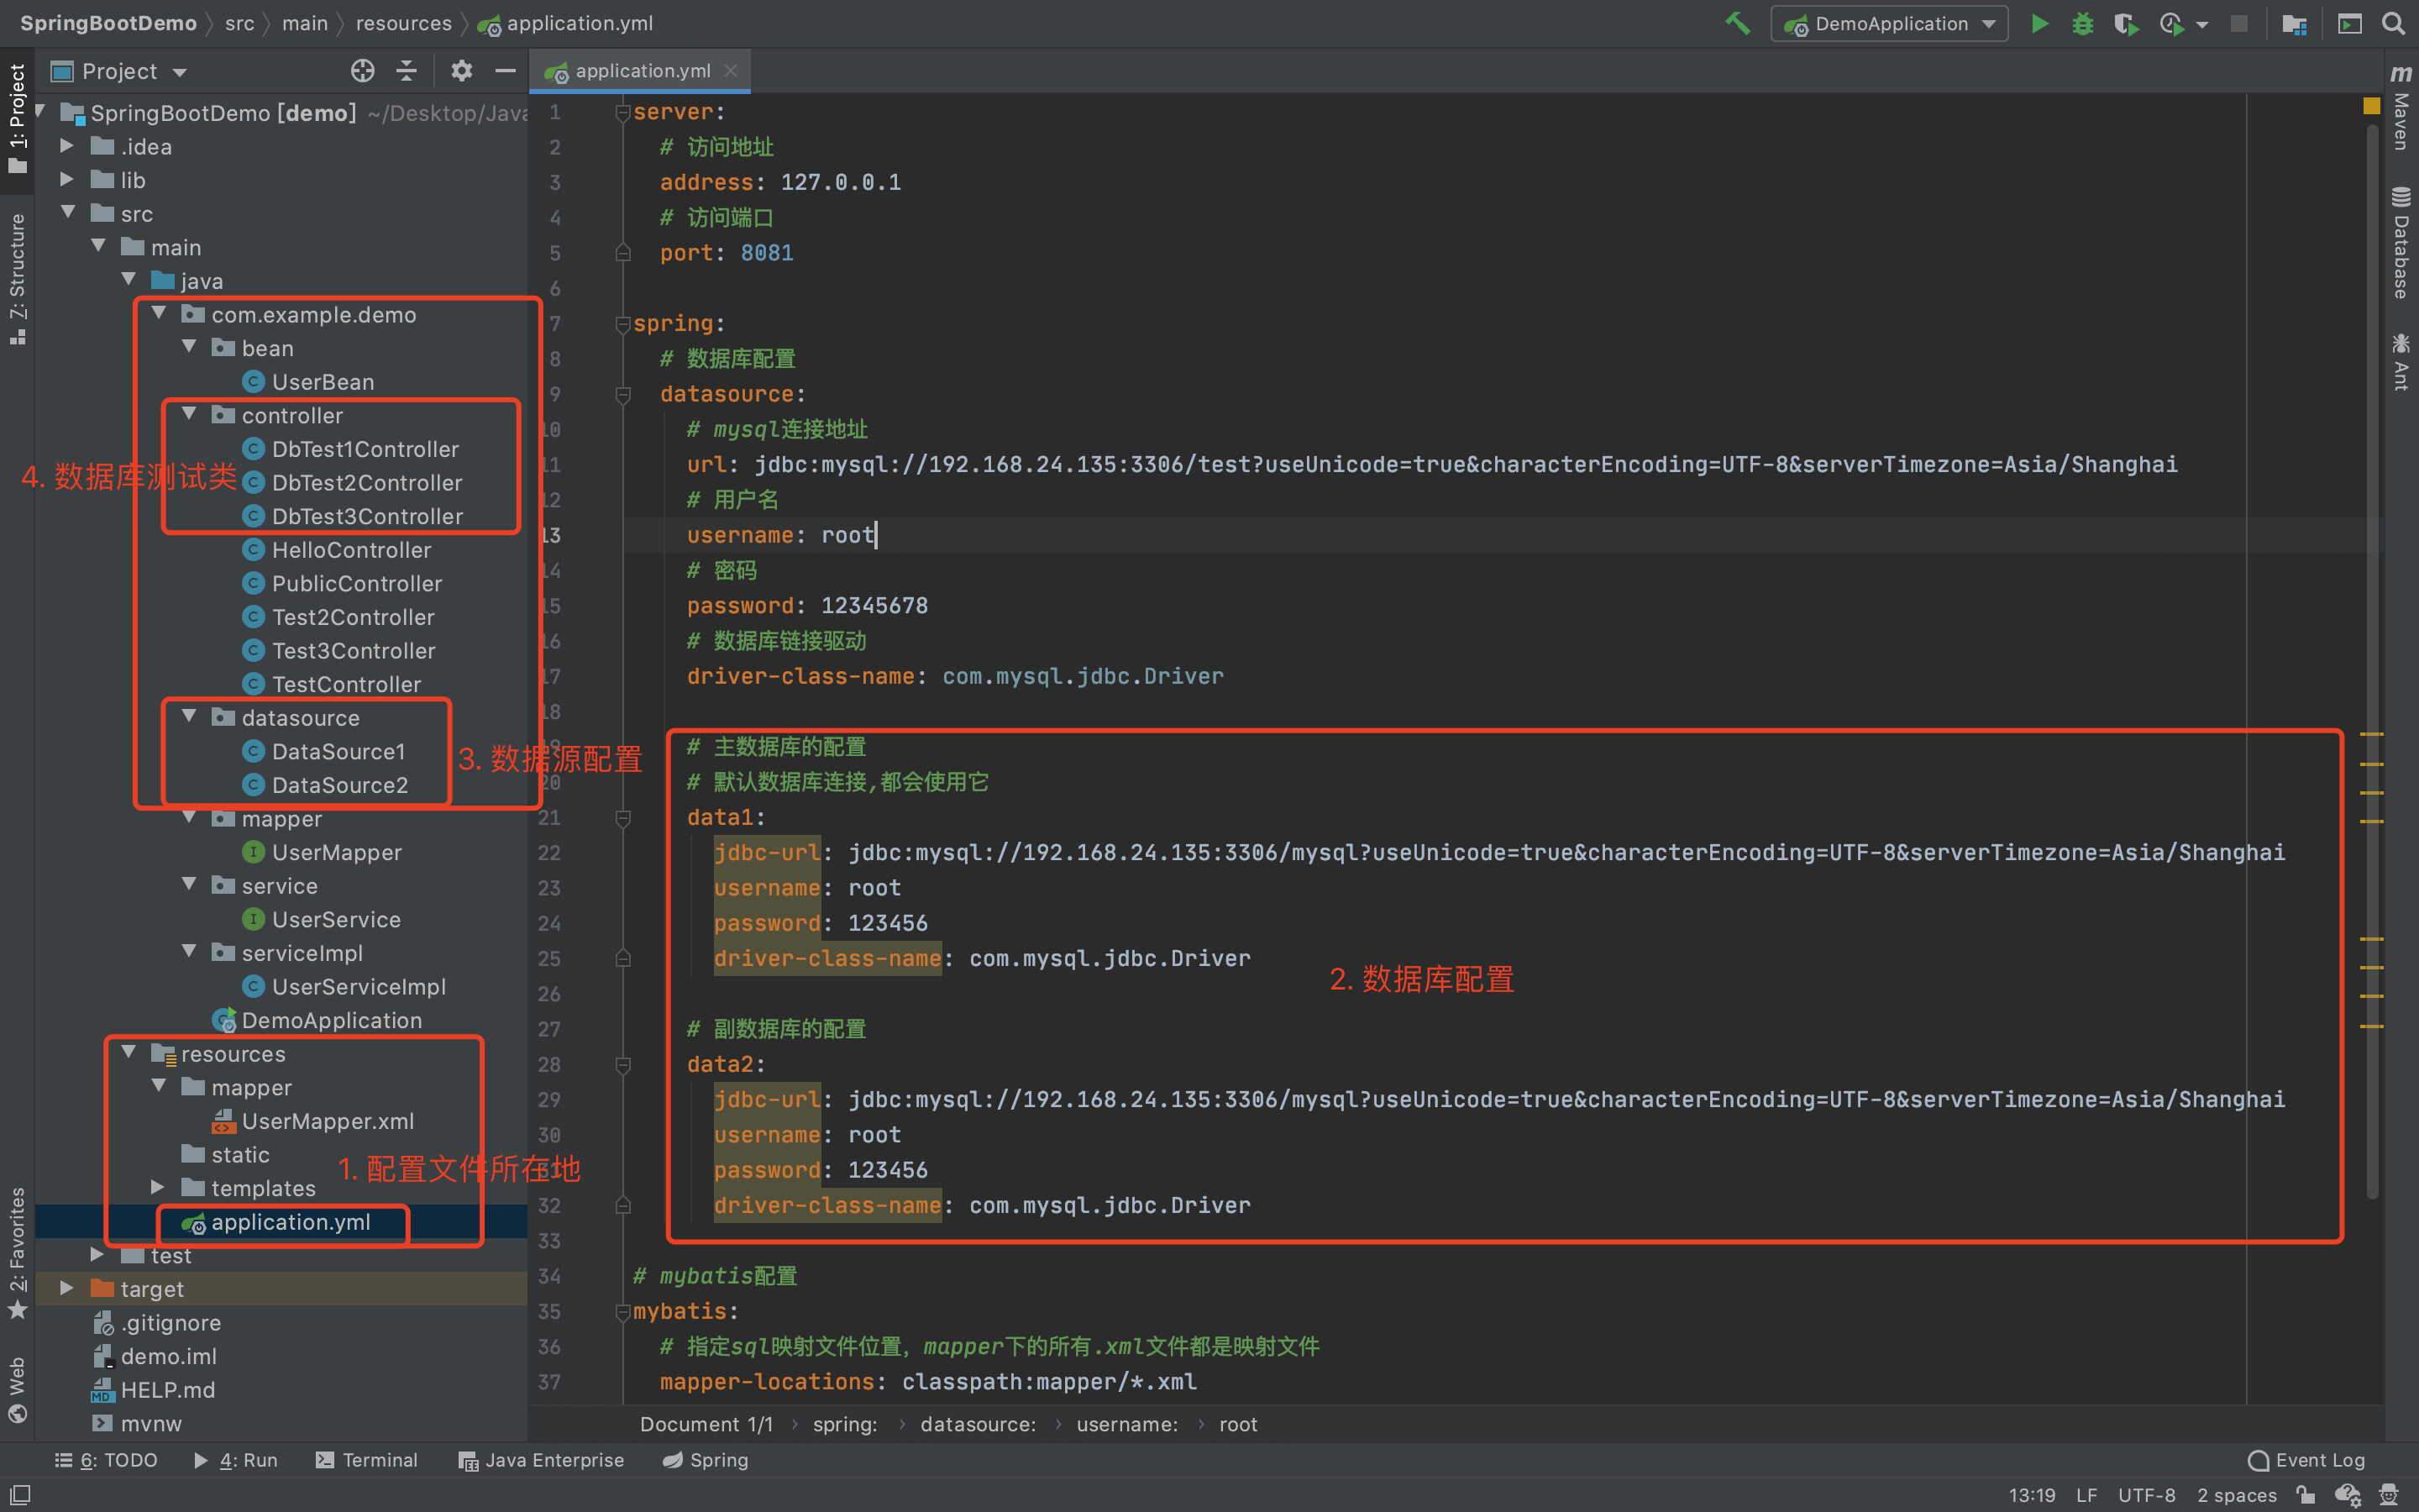Open Project Structure icon in toolbar
This screenshot has height=1512, width=2419.
pos(2294,23)
